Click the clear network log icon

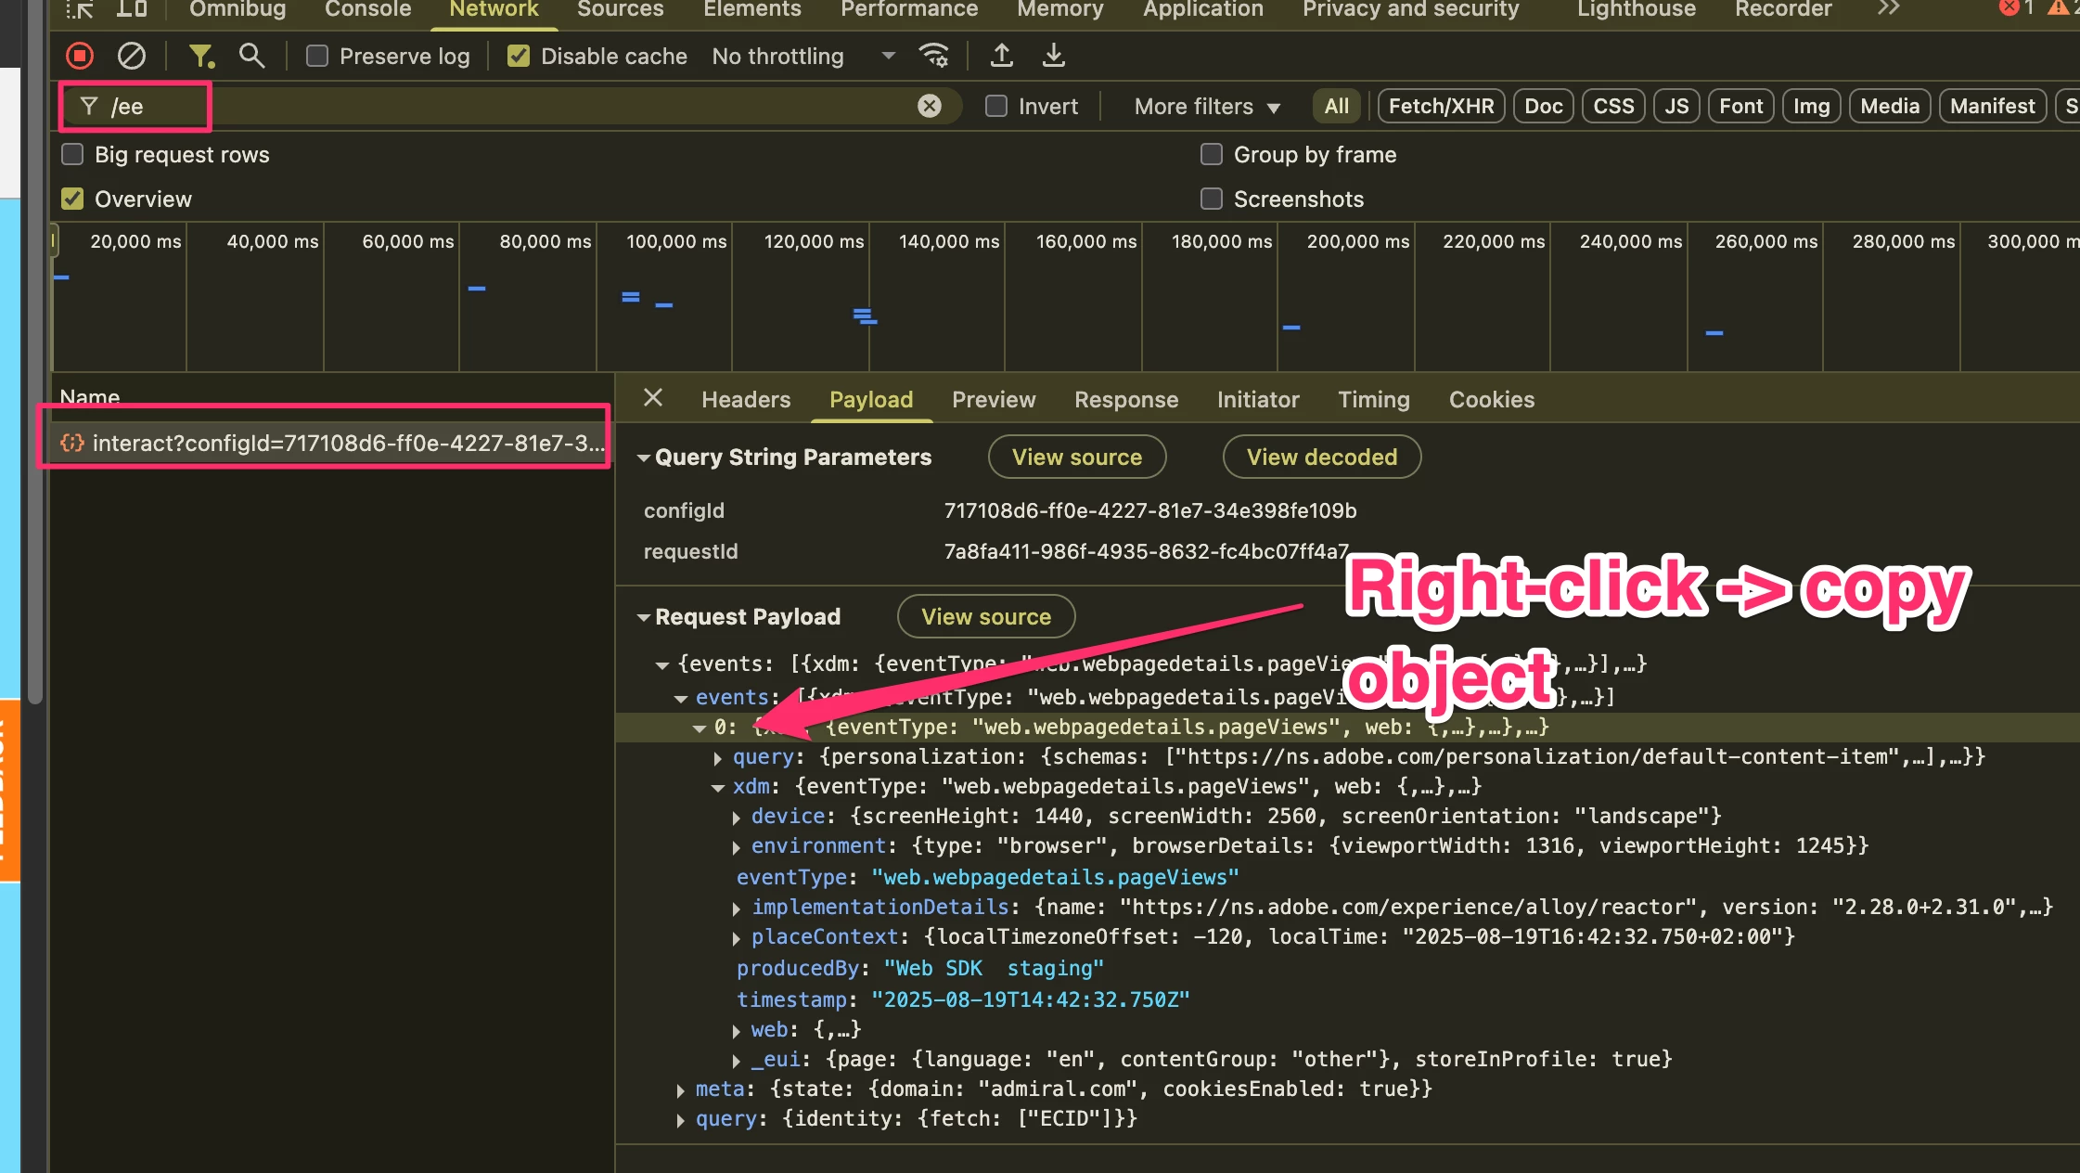point(132,56)
